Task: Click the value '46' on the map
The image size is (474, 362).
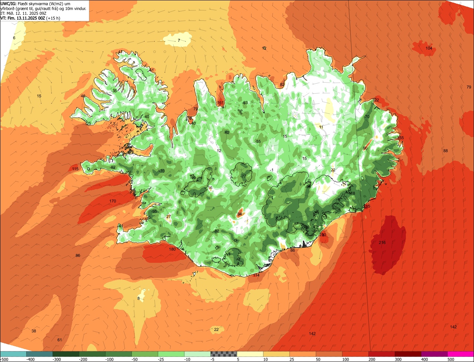Action: (x=83, y=96)
